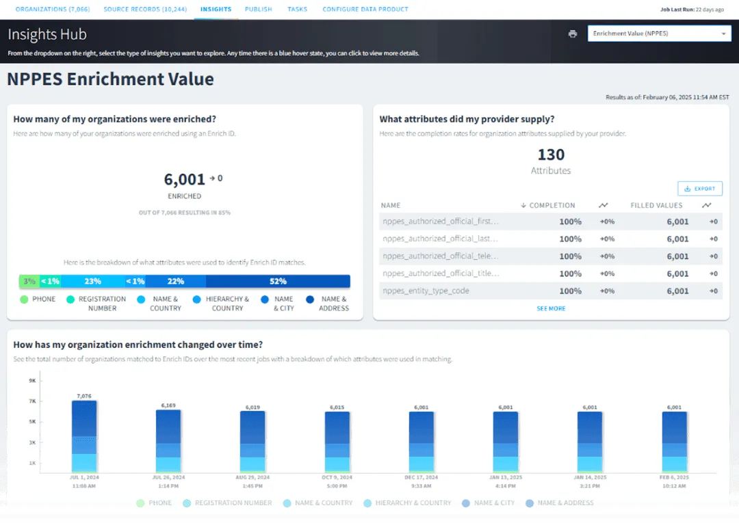Click the See More link under attributes
739x523 pixels.
(x=551, y=309)
